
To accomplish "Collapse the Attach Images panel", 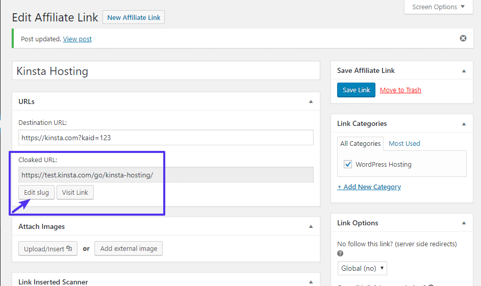I will (x=311, y=227).
